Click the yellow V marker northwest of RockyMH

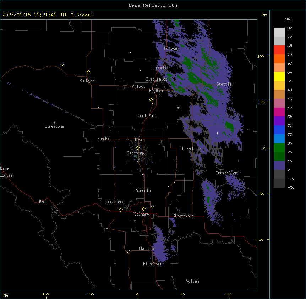[x=62, y=65]
